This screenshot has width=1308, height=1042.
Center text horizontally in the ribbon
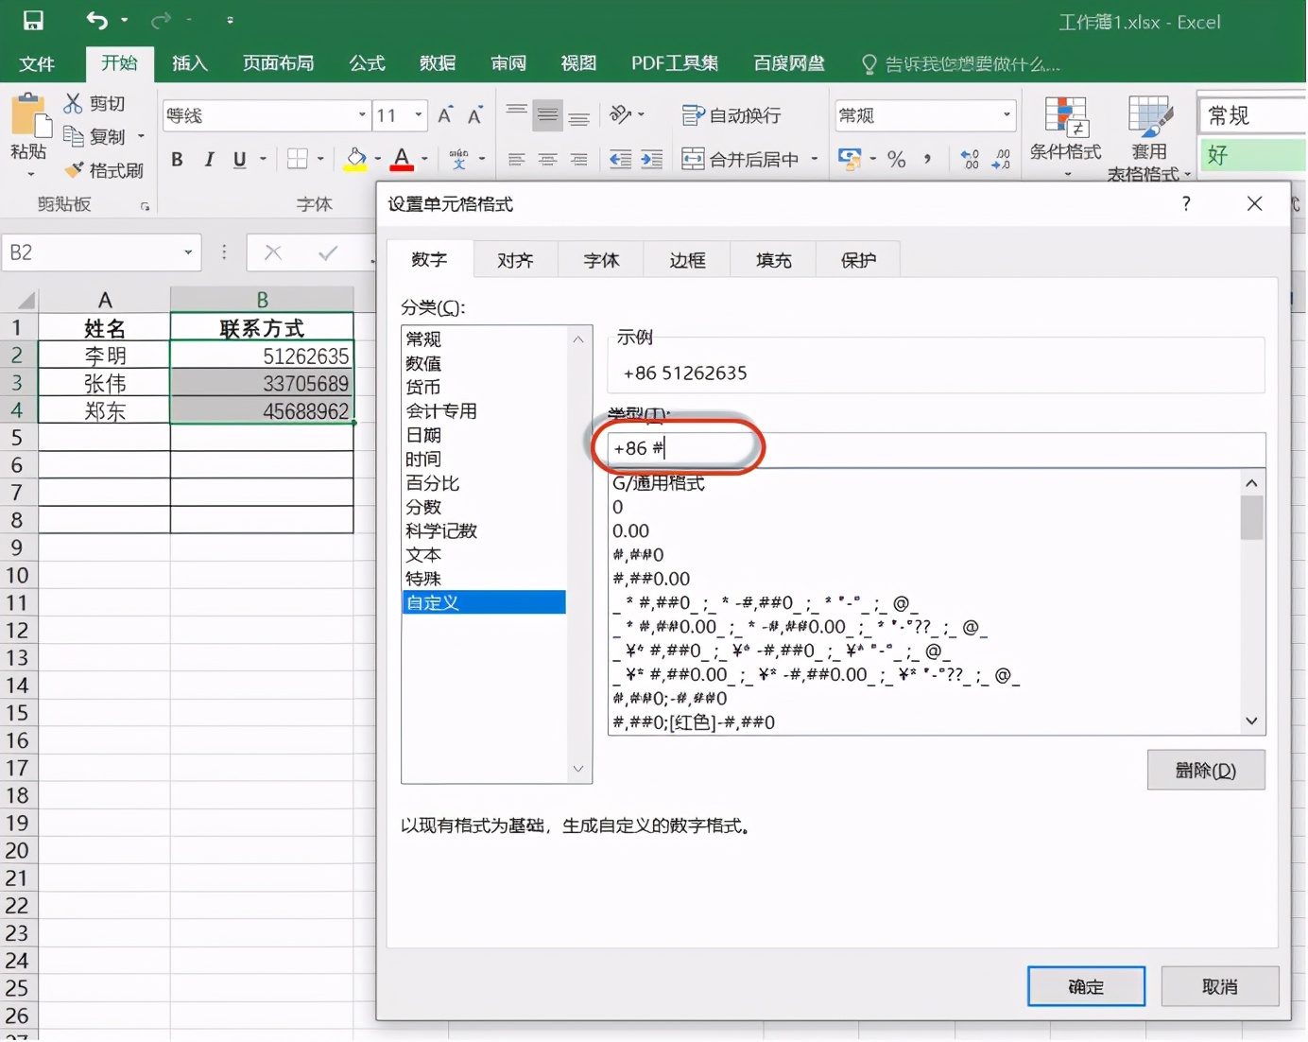click(x=547, y=160)
